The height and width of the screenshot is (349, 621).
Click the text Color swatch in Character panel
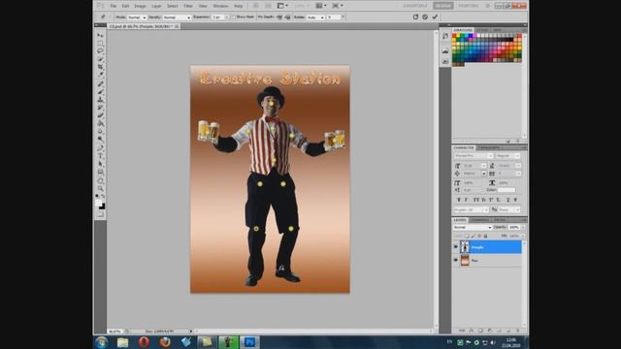pyautogui.click(x=507, y=190)
